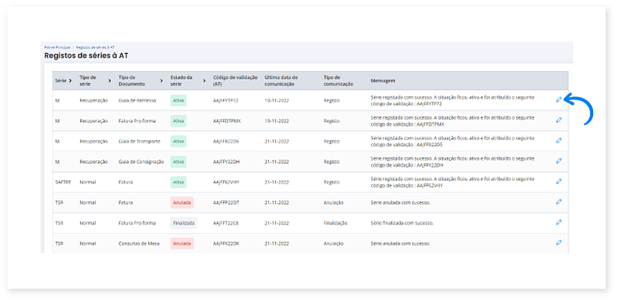Click the Ativa badge in Guia de Transporte row
617x300 pixels.
(x=178, y=141)
